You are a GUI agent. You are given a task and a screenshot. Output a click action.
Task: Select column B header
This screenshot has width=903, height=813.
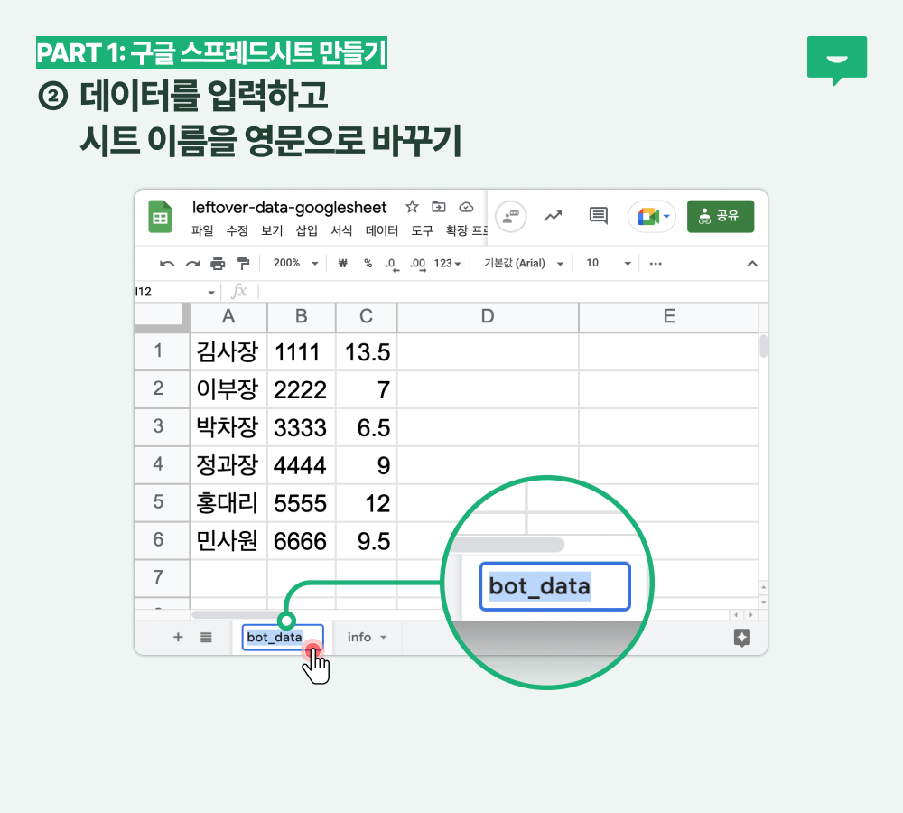click(x=302, y=317)
